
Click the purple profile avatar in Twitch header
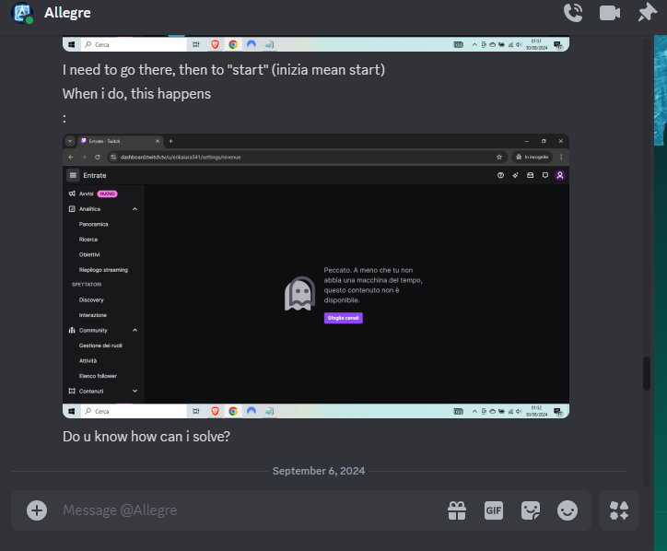click(560, 175)
